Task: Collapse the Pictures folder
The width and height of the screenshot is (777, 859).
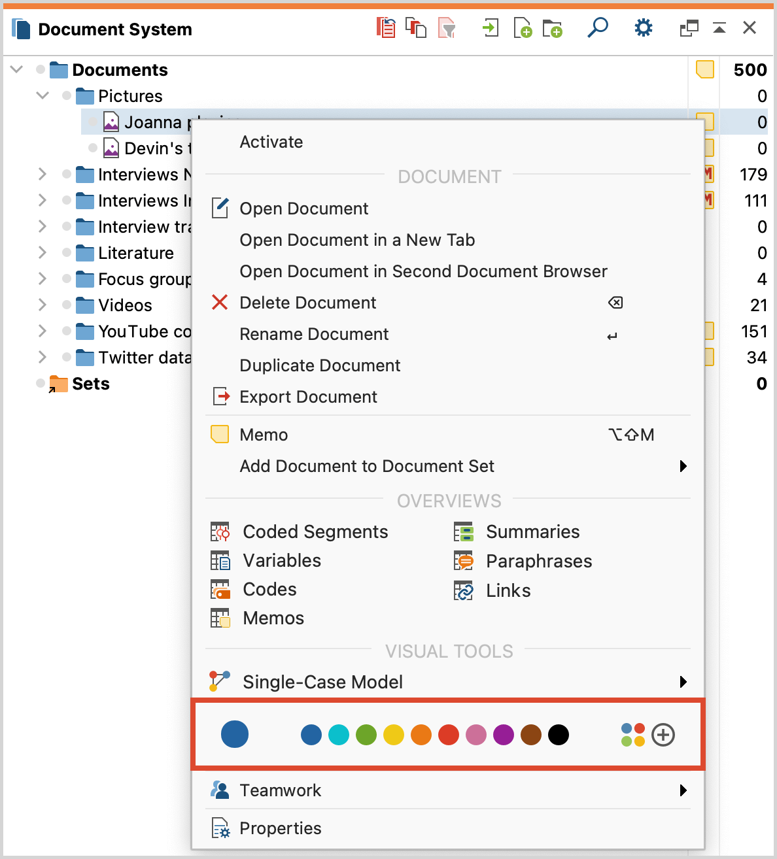Action: (x=42, y=95)
